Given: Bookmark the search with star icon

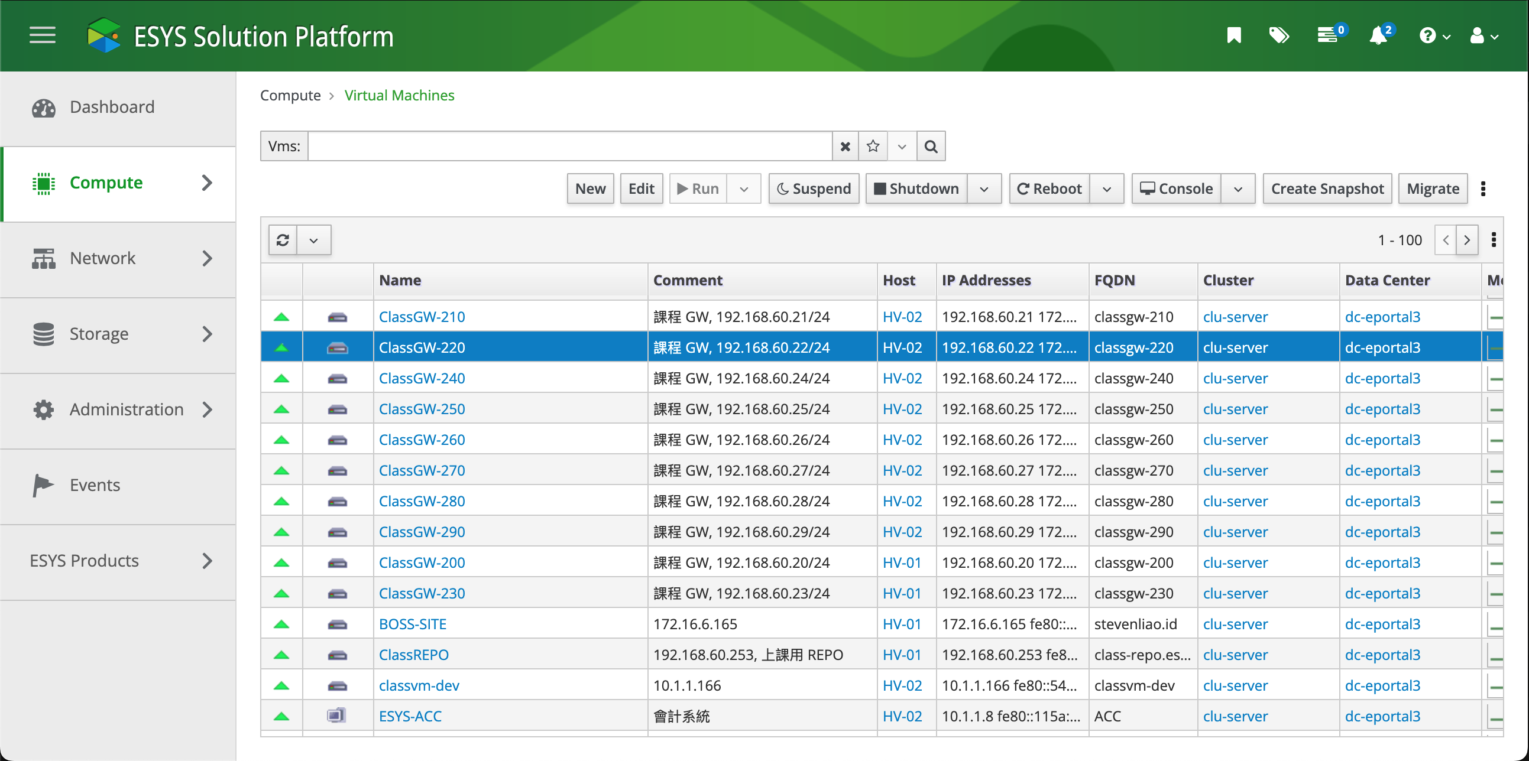Looking at the screenshot, I should (873, 146).
